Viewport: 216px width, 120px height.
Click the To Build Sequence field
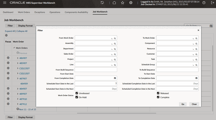177,70
